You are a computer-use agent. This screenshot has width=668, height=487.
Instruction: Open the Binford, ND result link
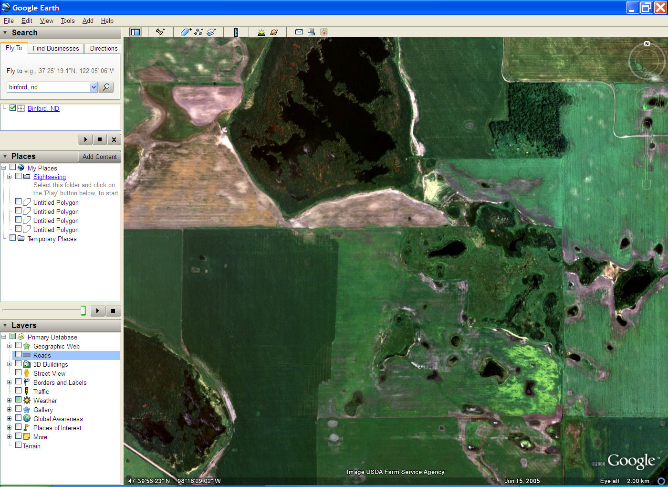(43, 108)
